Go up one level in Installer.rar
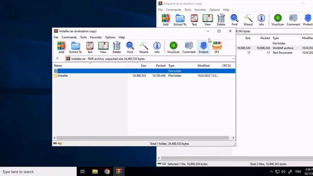 click(x=58, y=59)
